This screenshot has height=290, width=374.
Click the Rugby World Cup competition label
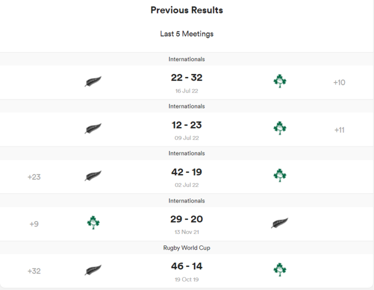186,248
